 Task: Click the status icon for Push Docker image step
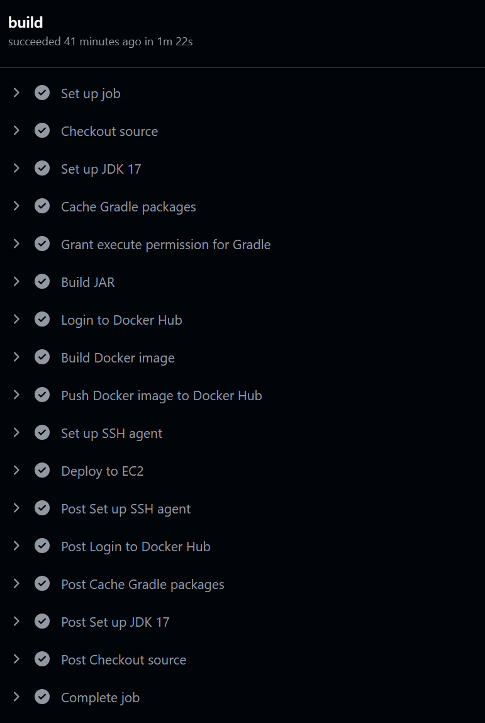[x=42, y=395]
